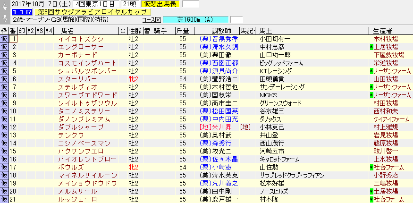Viewport: 413px width, 203px height.
Task: Select horse name エングローサー
Action: (81, 47)
